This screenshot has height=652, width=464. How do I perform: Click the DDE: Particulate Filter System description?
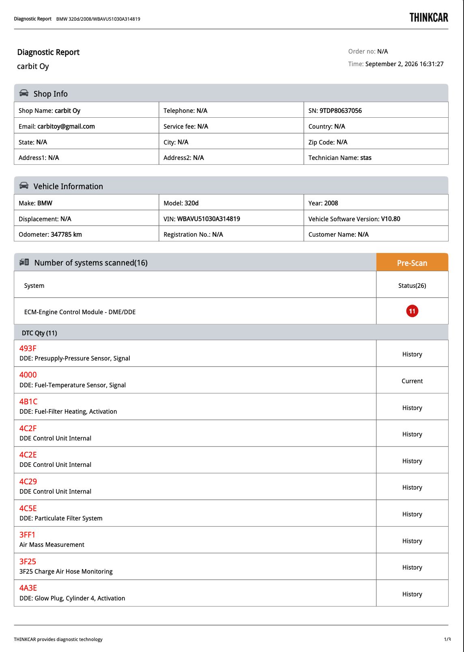(x=61, y=518)
